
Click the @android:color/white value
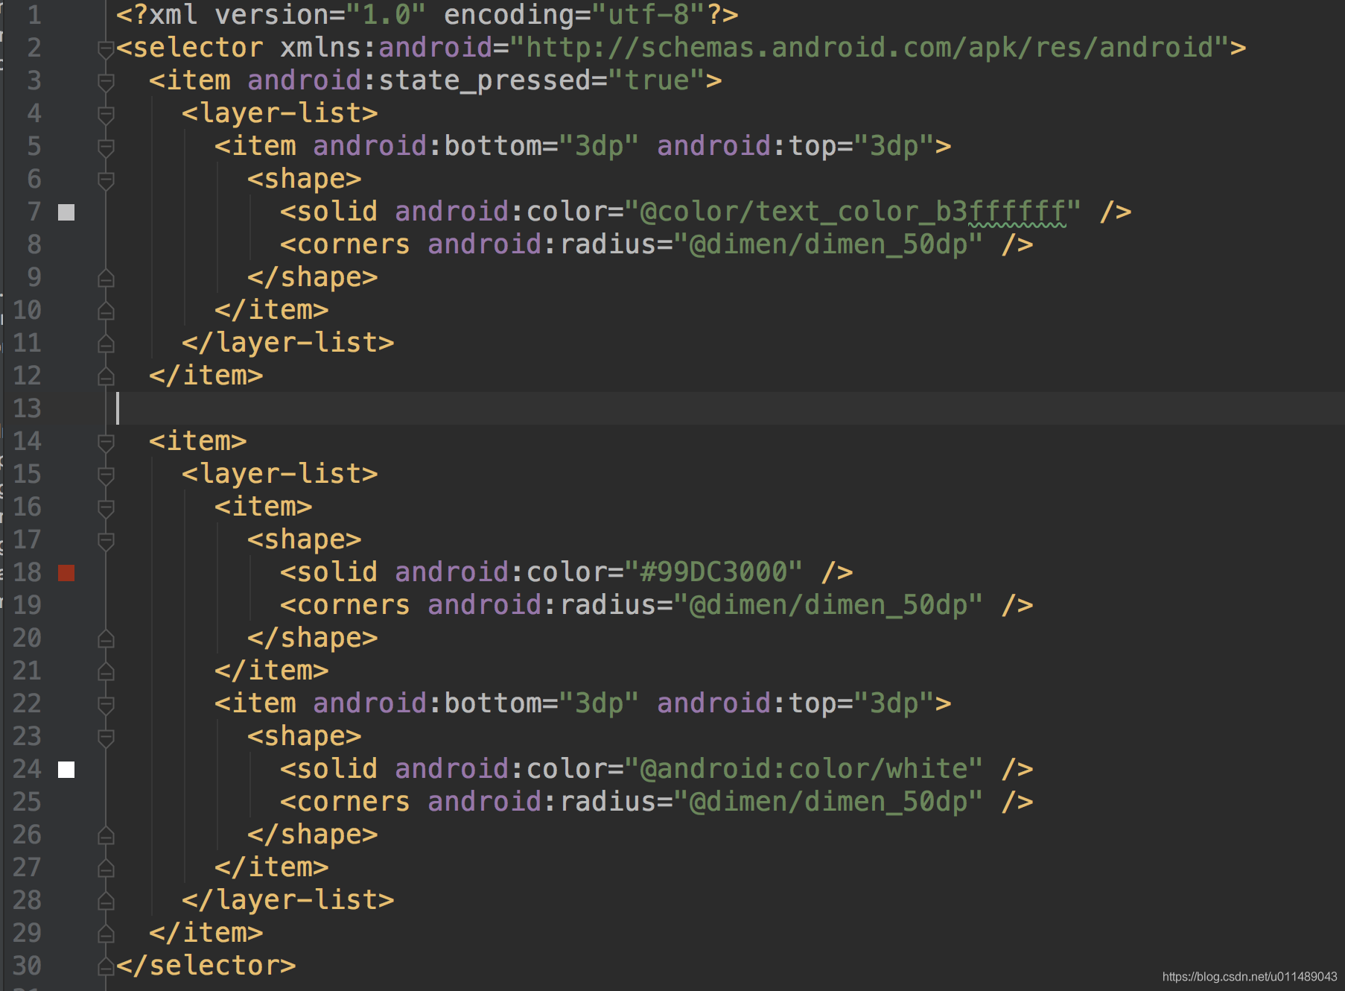(804, 770)
